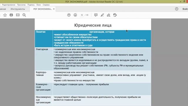Go to next page arrow
Viewport: 188px width, 106px height.
click(75, 15)
